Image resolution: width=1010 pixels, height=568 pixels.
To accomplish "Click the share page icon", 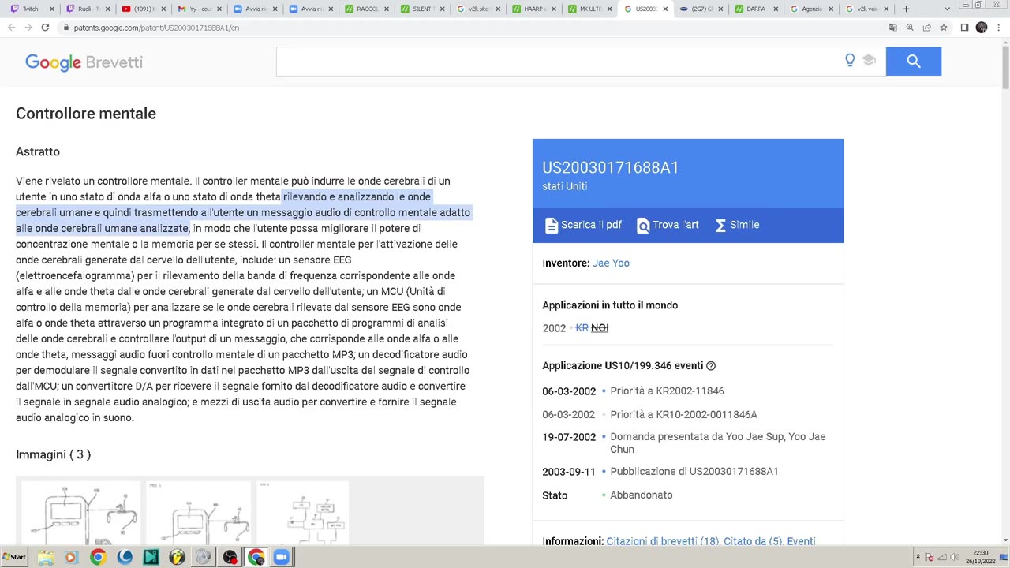I will (x=926, y=28).
